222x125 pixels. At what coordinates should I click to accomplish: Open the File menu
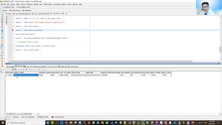click(x=5, y=4)
